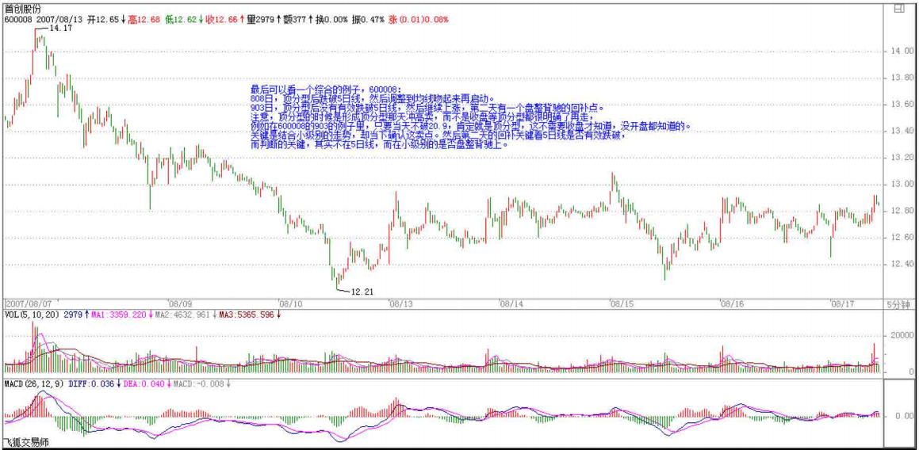
Task: Click the 12.21 low price marker
Action: [361, 292]
